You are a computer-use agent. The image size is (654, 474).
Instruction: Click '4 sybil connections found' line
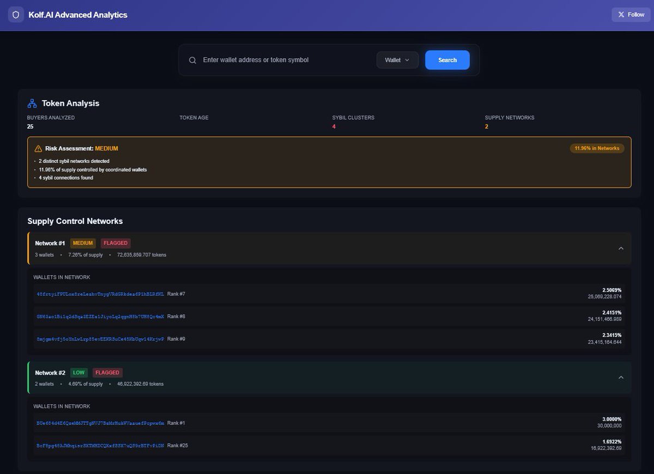point(66,178)
